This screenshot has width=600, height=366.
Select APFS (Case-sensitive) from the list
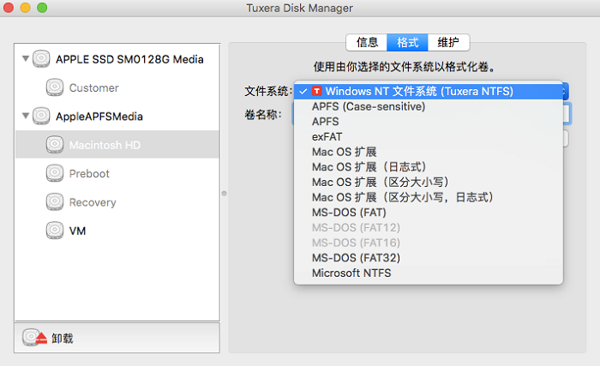(x=369, y=106)
